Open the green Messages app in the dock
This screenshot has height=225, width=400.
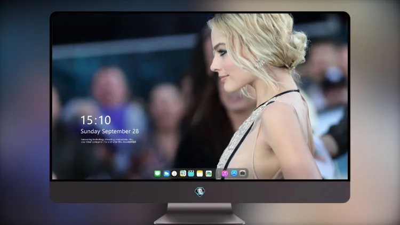coord(157,173)
